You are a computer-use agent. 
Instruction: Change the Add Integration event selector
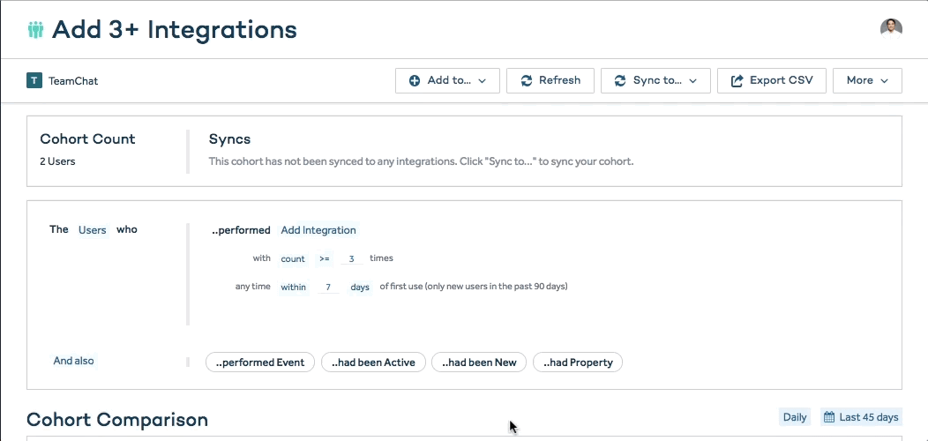coord(318,230)
